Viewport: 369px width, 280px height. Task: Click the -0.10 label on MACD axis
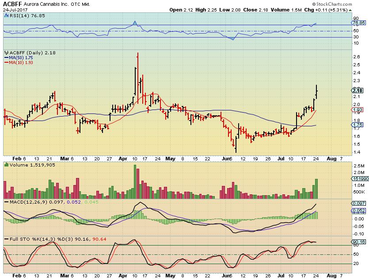tap(359, 234)
